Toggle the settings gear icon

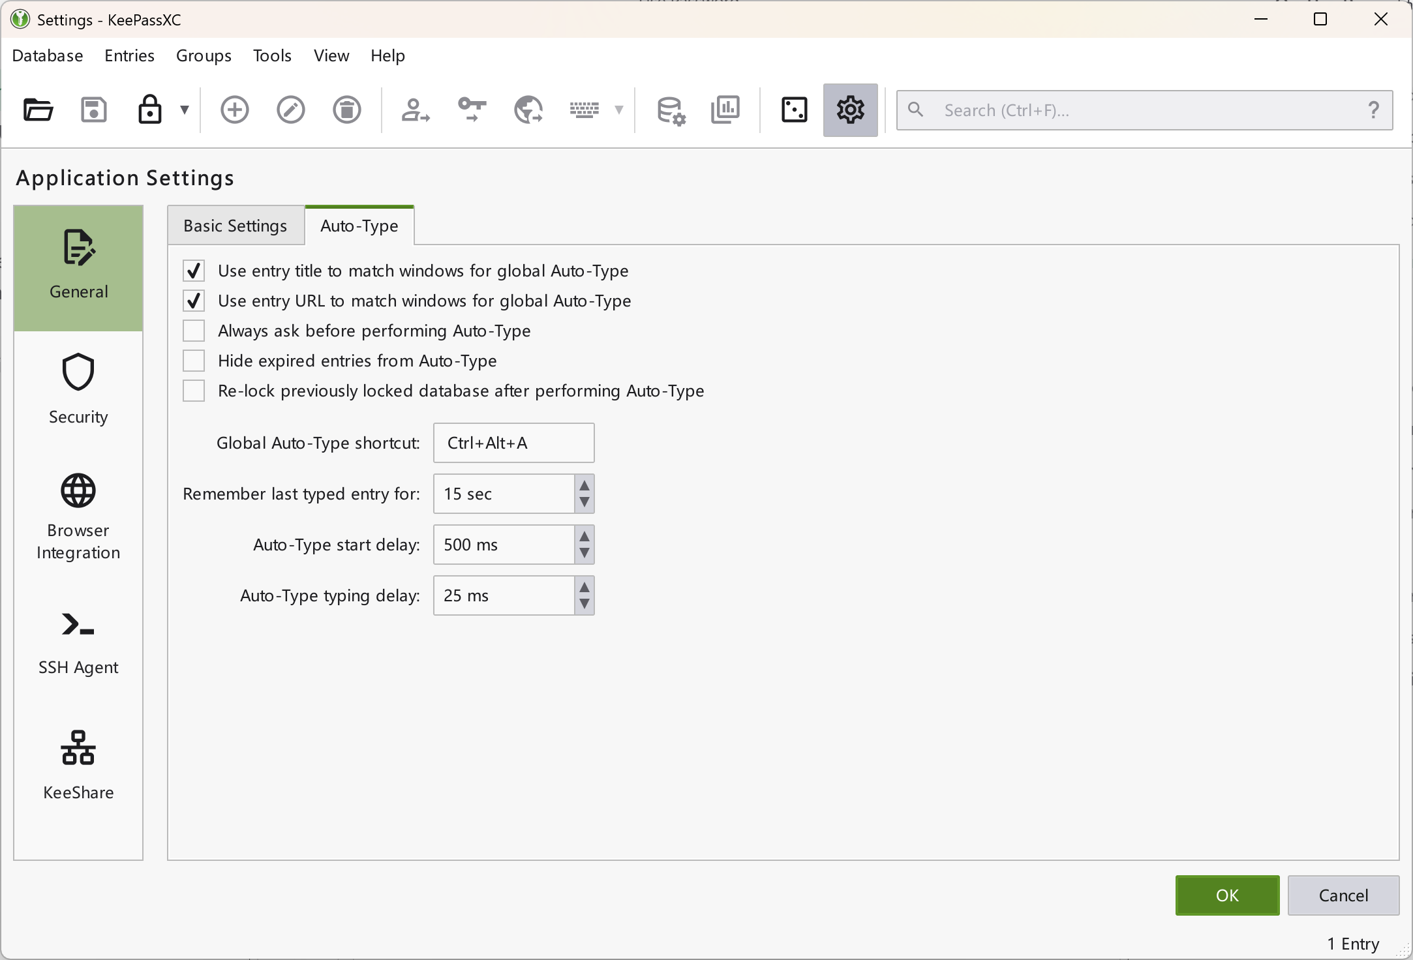tap(850, 110)
